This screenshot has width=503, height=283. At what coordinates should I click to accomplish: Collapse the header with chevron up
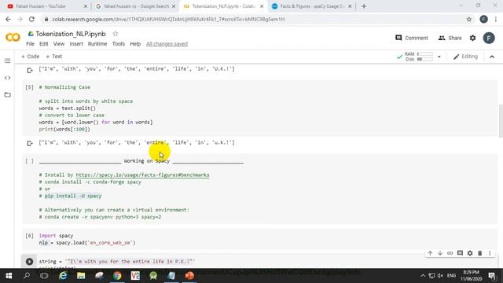point(492,57)
